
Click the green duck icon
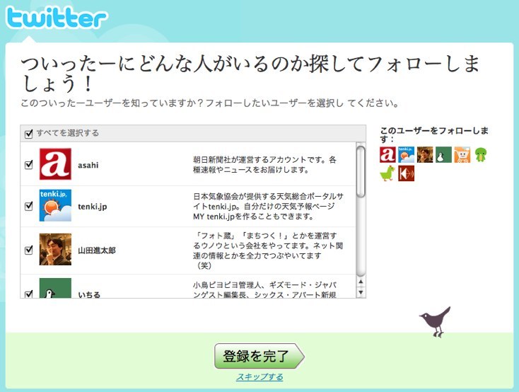coord(387,173)
